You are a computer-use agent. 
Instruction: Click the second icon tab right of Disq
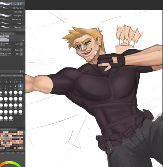tap(13, 153)
